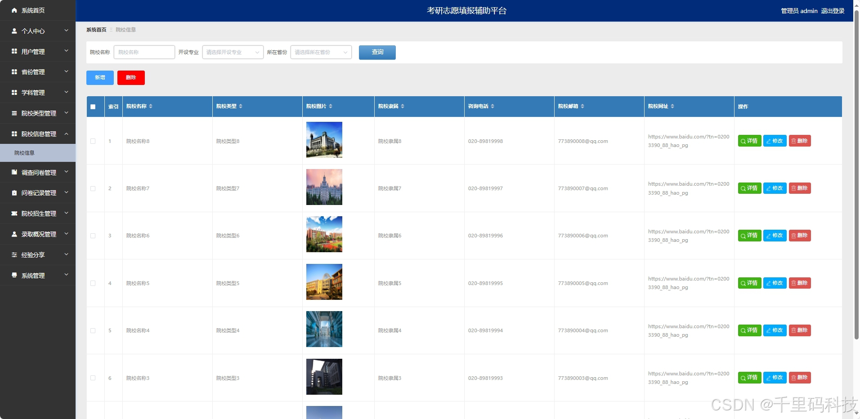The image size is (860, 419).
Task: Click the 查询 search button
Action: point(377,52)
